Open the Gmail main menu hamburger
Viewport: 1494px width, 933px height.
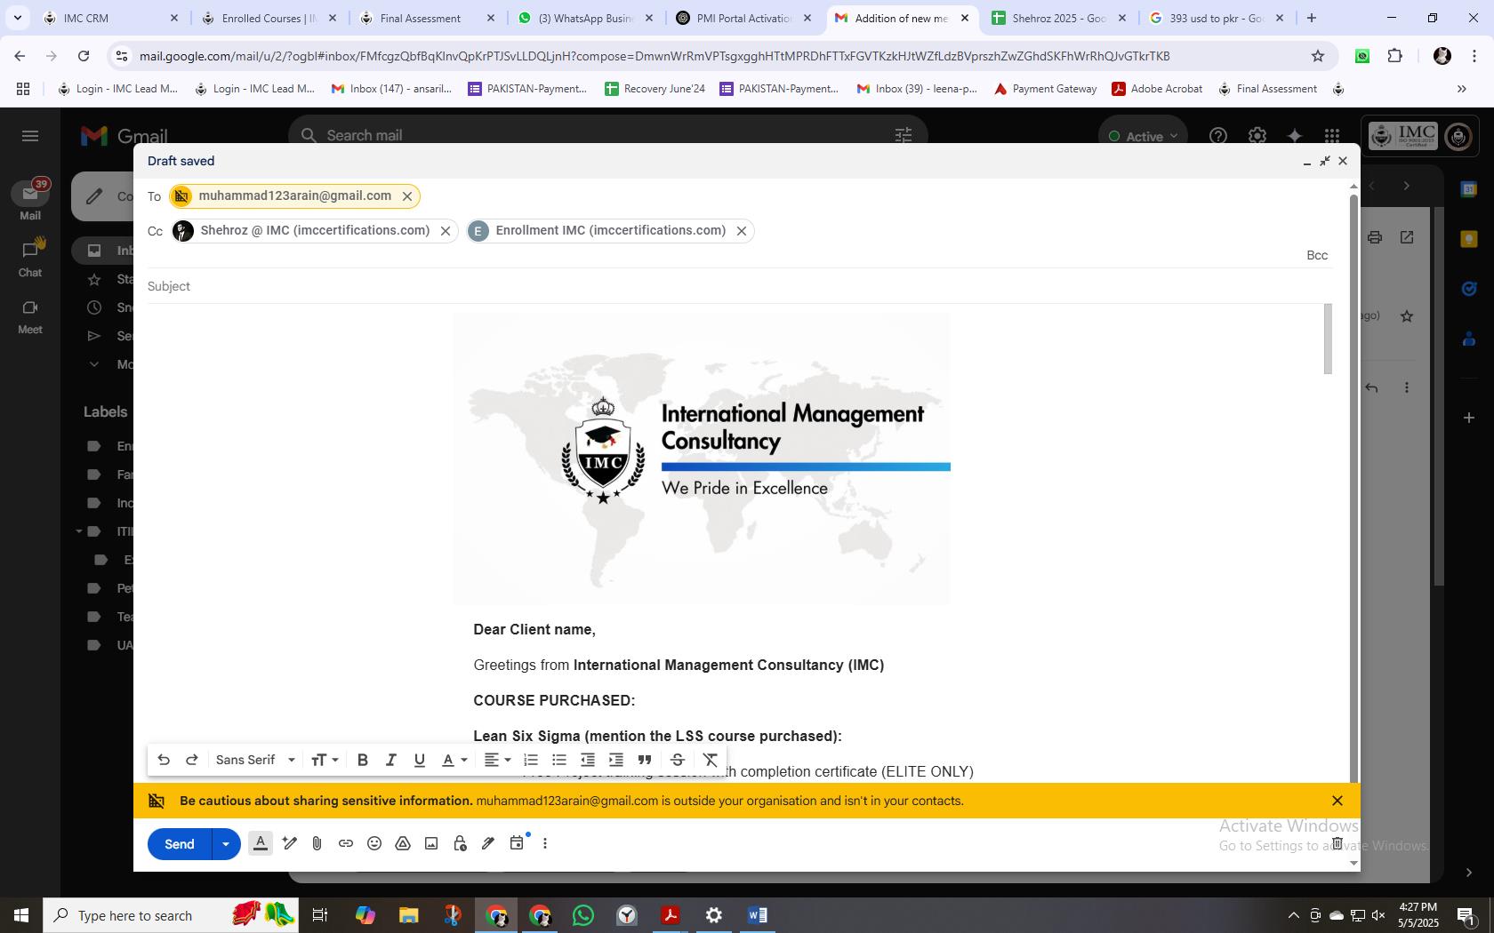30,136
